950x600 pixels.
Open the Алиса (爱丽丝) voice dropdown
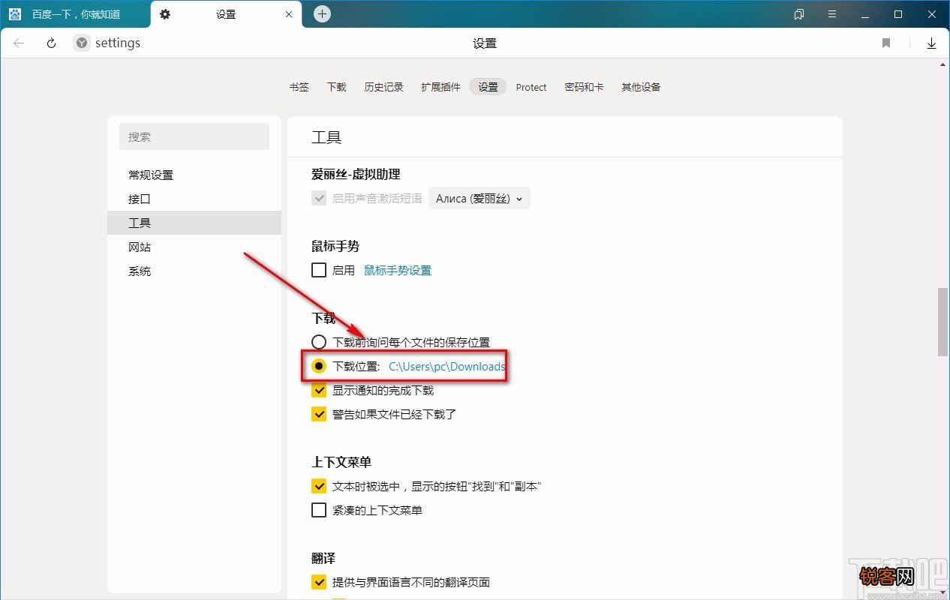tap(479, 198)
